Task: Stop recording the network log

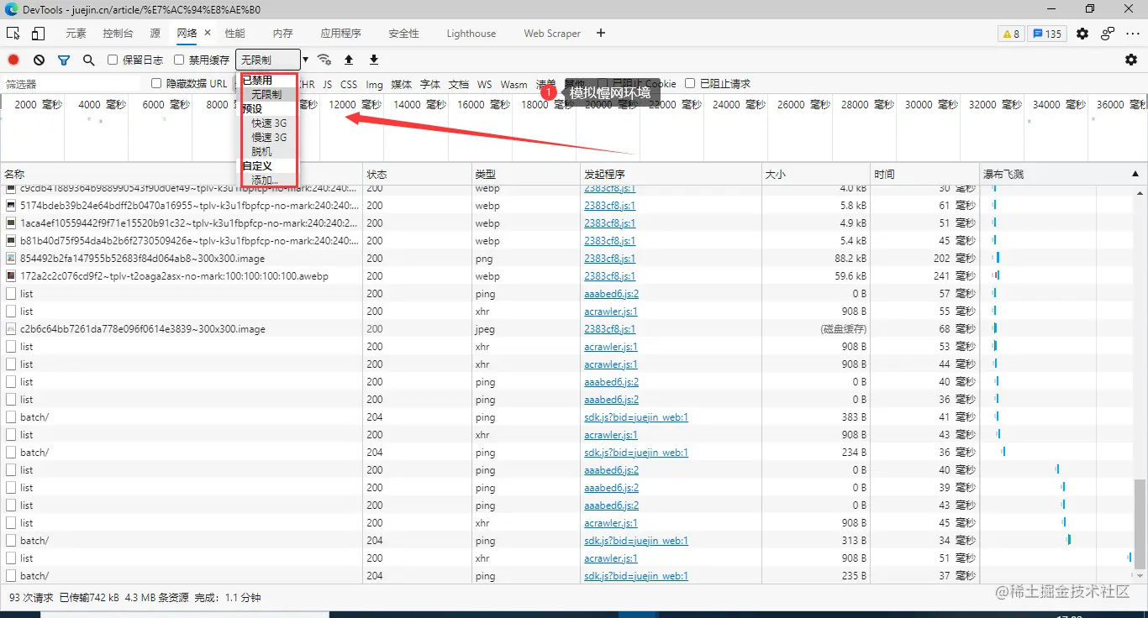Action: coord(13,60)
